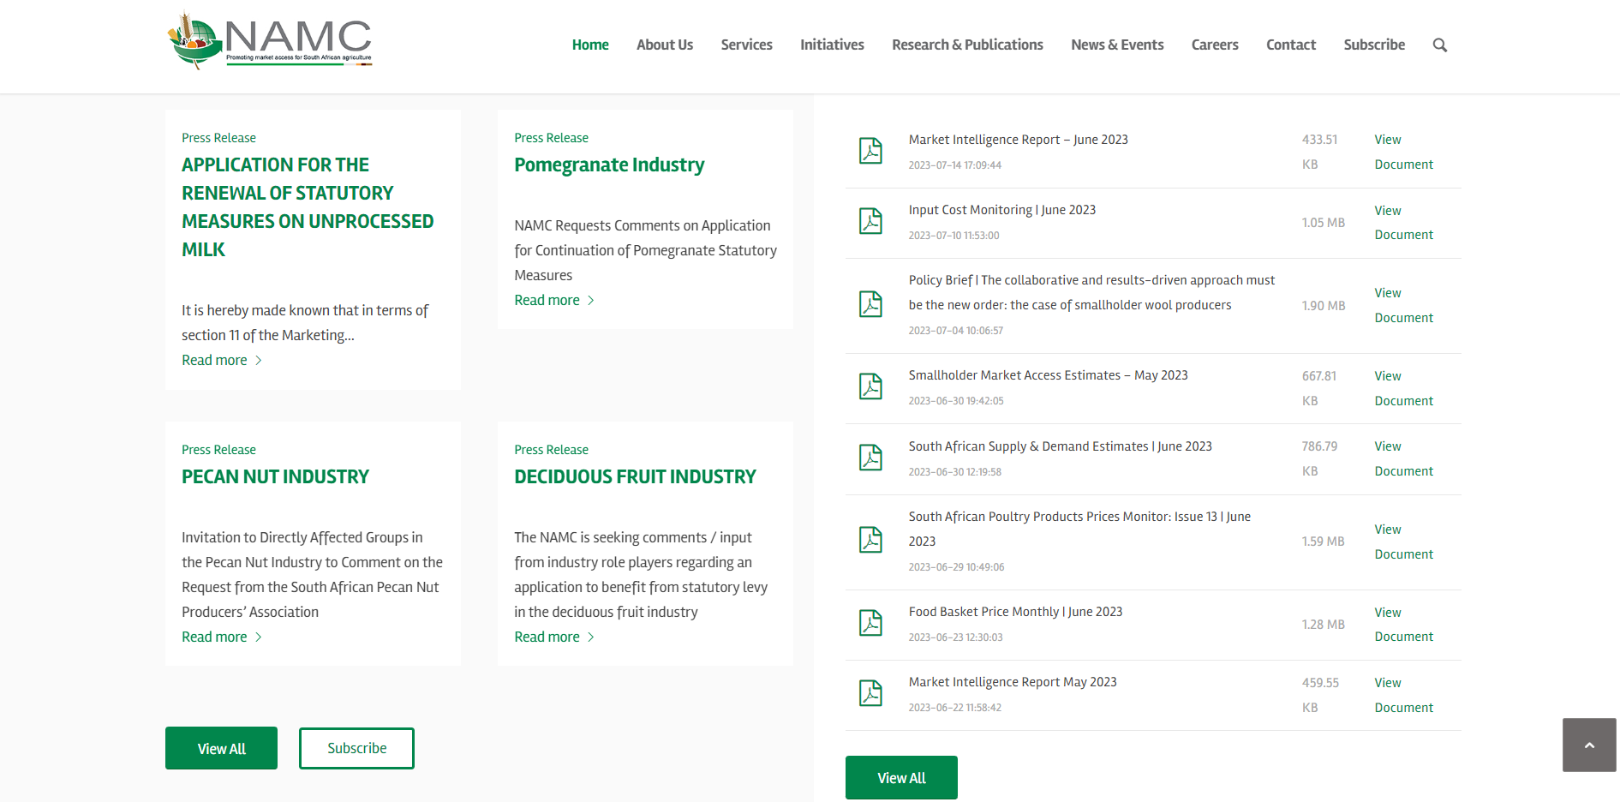This screenshot has height=802, width=1620.
Task: Click PDF icon for Smallholder Market Access Estimates
Action: point(870,386)
